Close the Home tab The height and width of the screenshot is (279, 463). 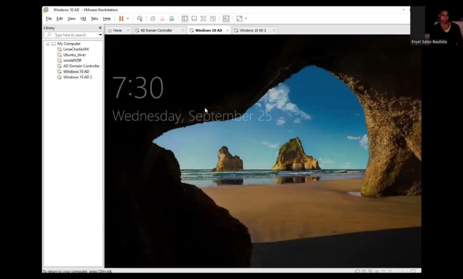pos(128,30)
